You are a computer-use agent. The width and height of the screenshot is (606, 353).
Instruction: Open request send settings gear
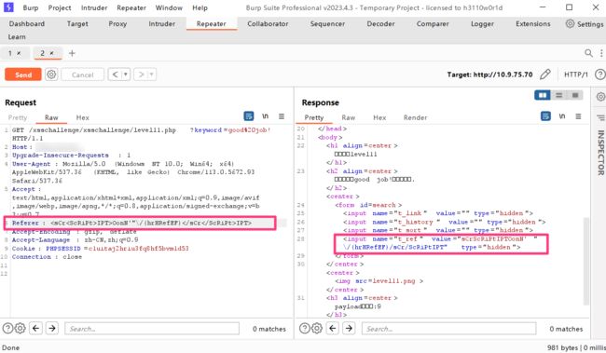pos(51,75)
